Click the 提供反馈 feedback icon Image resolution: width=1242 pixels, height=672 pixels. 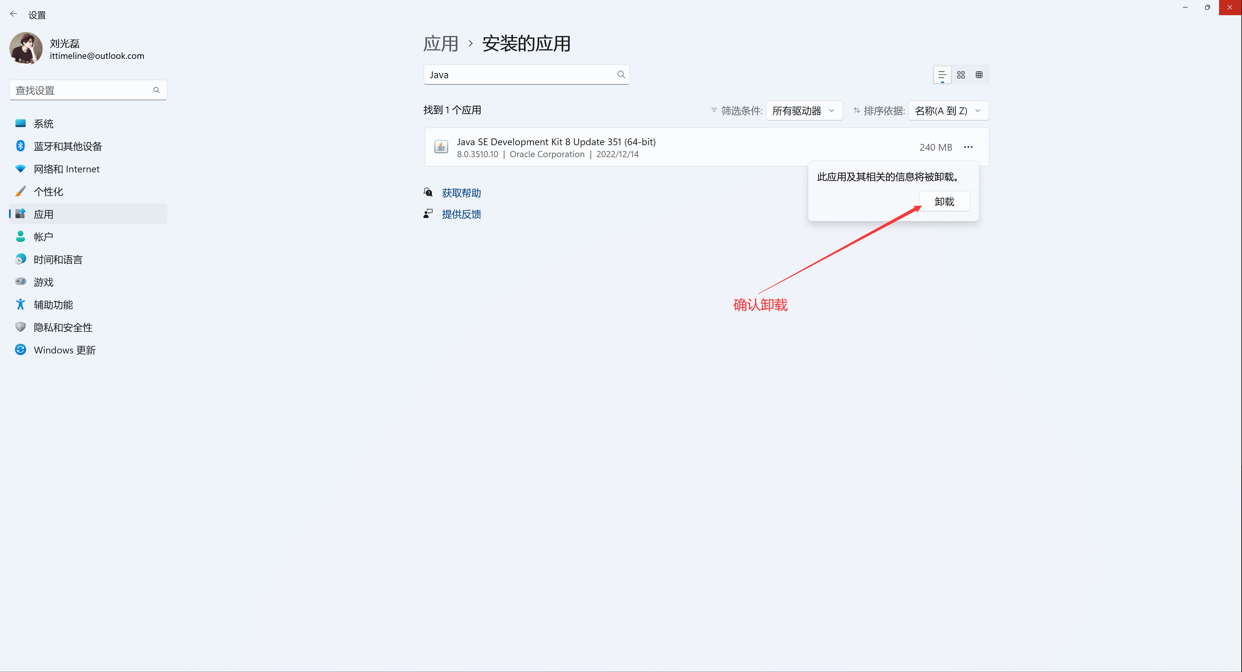pyautogui.click(x=428, y=214)
